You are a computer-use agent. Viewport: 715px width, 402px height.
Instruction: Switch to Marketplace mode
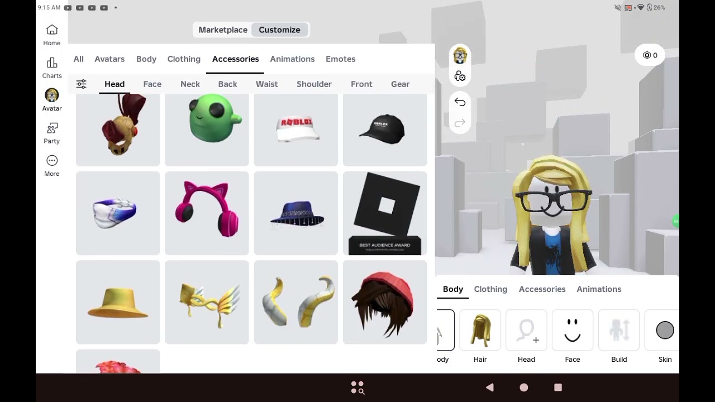[223, 30]
